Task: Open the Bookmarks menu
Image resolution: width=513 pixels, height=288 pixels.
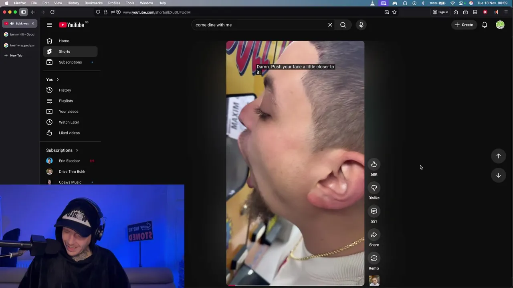Action: click(x=93, y=3)
